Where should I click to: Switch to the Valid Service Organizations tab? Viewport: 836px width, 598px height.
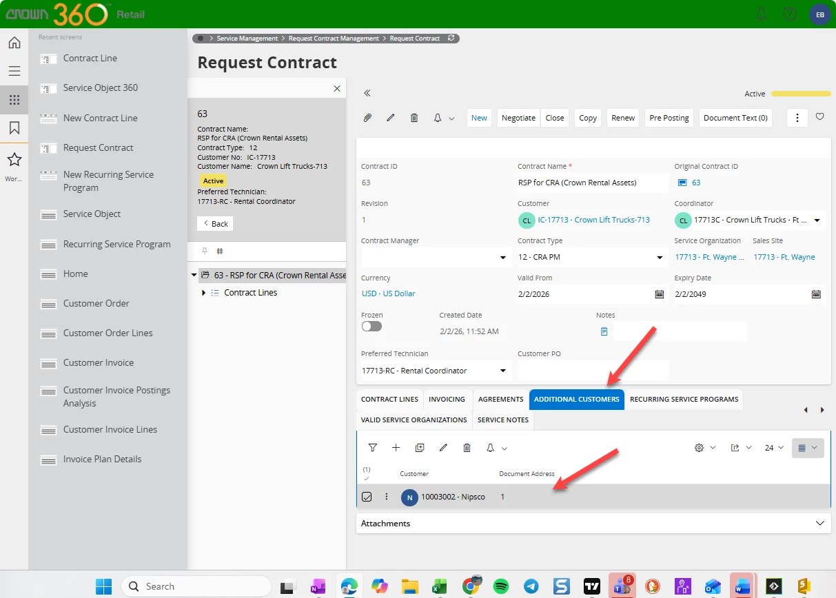(x=414, y=420)
